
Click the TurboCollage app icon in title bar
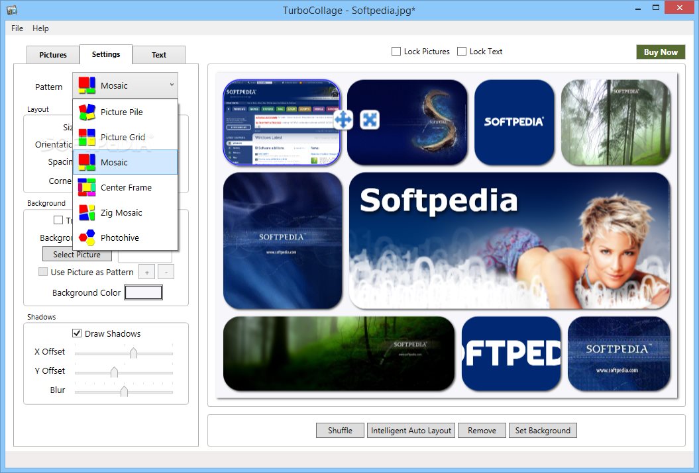pyautogui.click(x=12, y=9)
